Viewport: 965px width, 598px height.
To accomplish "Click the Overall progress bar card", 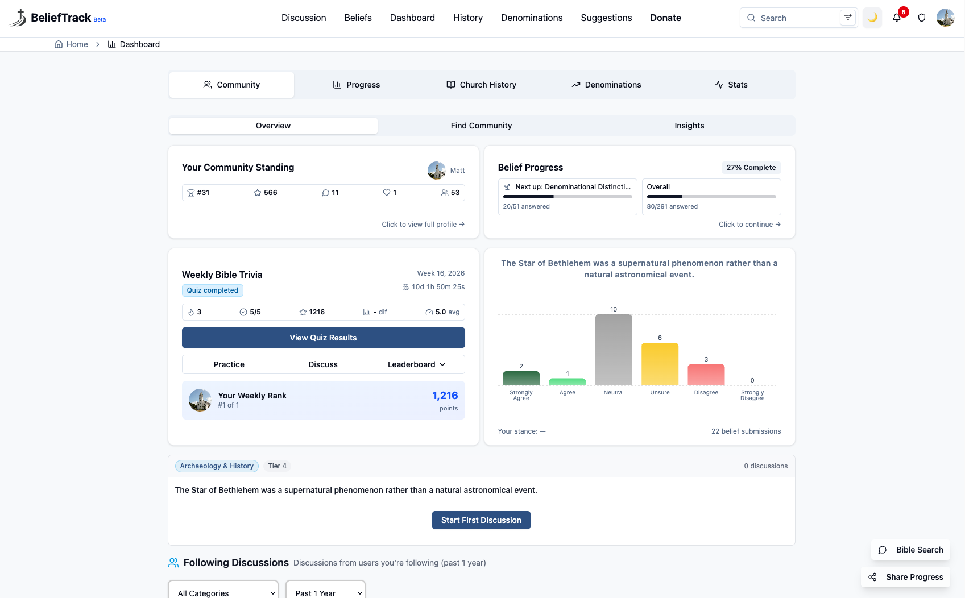I will (x=711, y=197).
